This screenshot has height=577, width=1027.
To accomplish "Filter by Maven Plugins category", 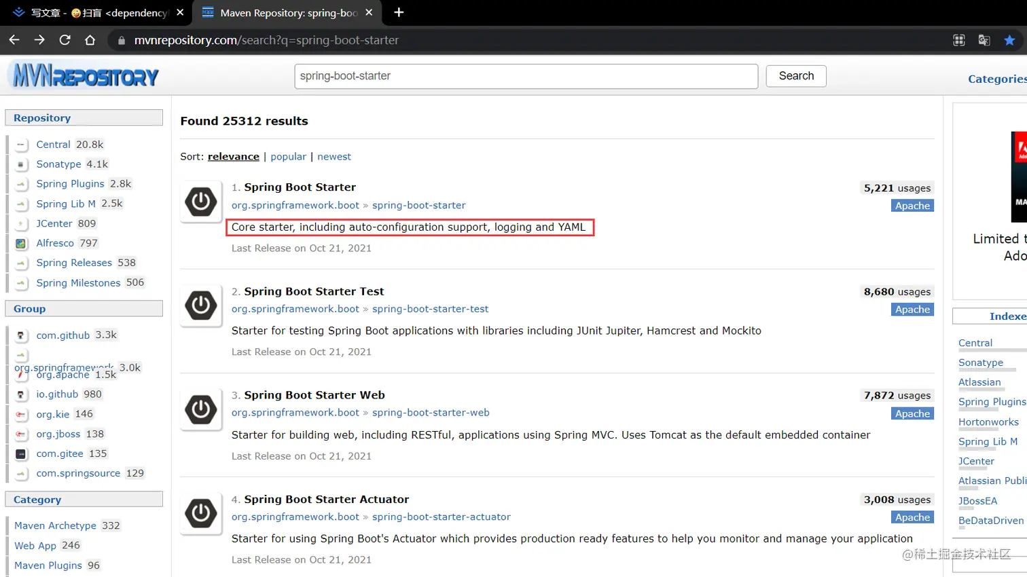I will pos(48,565).
